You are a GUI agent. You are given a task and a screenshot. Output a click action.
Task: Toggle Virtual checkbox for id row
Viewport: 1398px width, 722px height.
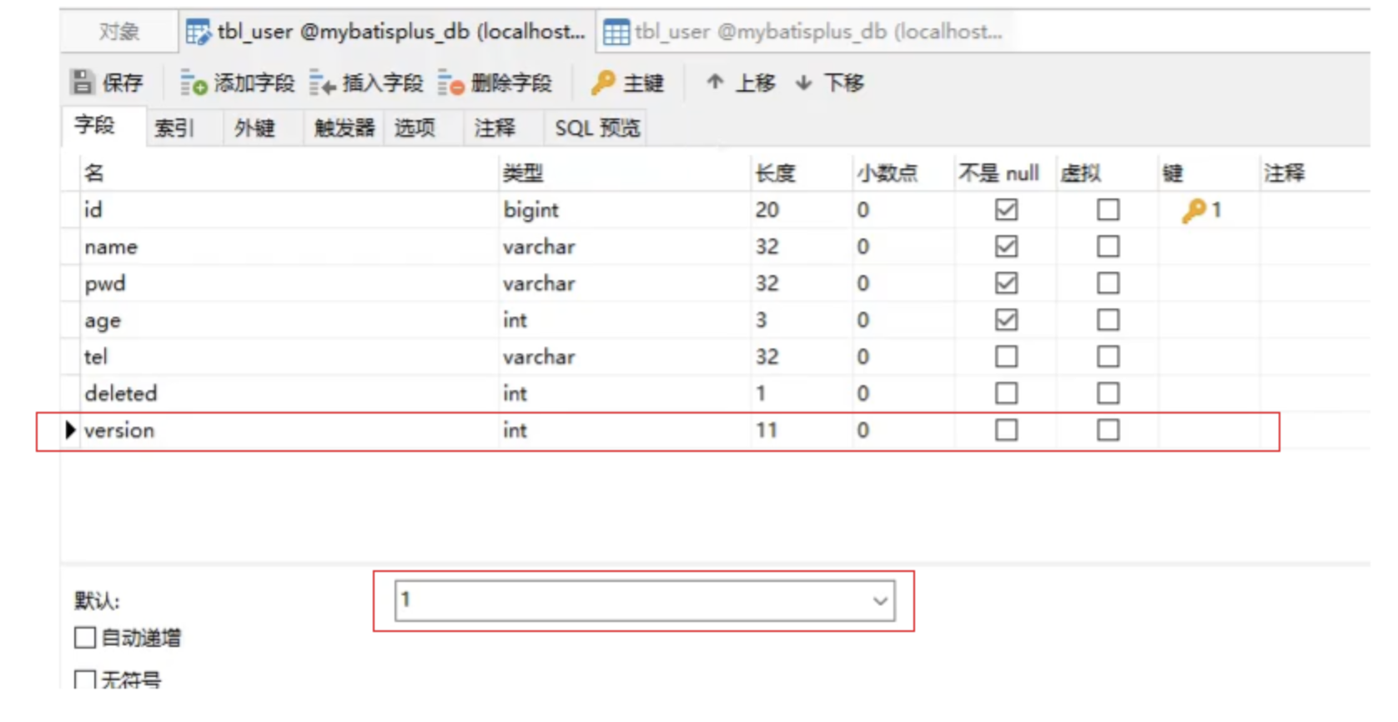(1108, 210)
